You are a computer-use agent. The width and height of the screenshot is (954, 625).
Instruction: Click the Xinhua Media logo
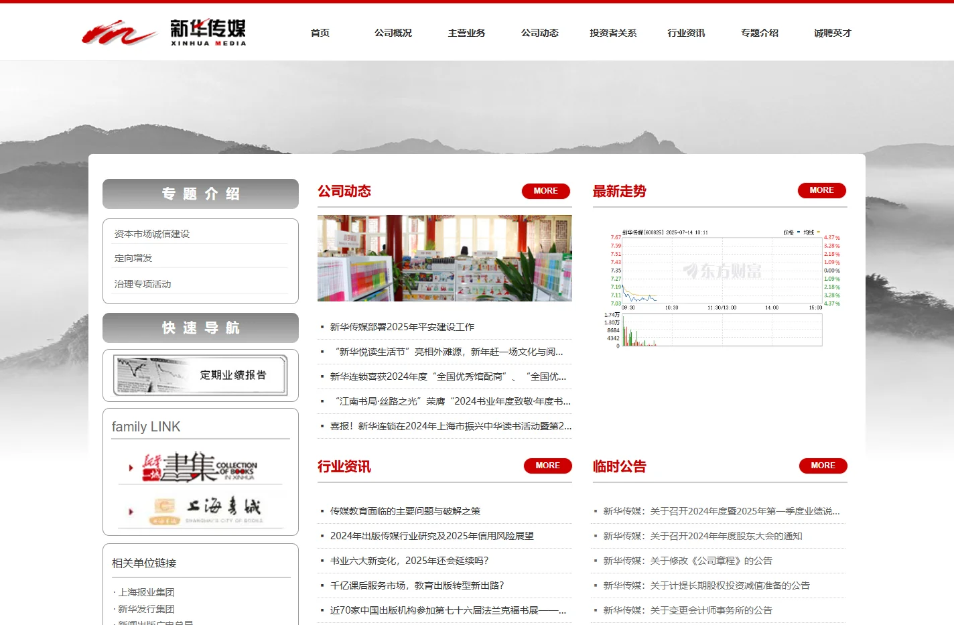pos(164,32)
